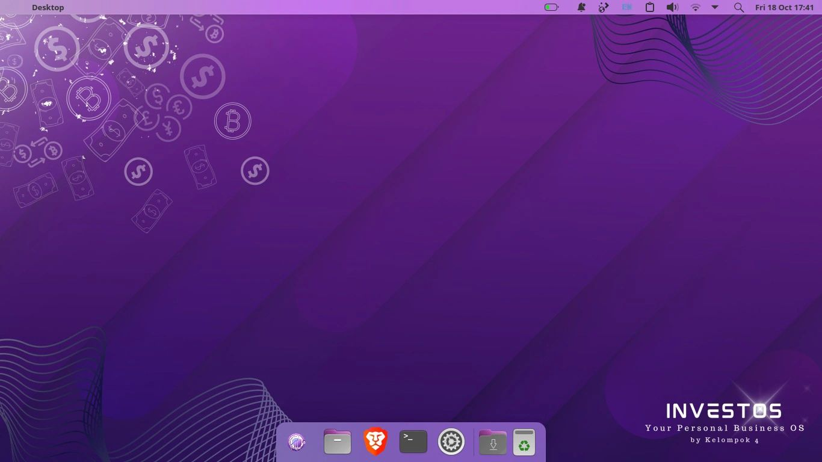The width and height of the screenshot is (822, 462).
Task: Open the notifications bell in top bar
Action: tap(581, 7)
